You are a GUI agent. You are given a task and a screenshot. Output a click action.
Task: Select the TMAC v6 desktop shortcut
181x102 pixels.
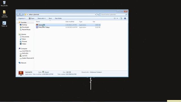4,24
